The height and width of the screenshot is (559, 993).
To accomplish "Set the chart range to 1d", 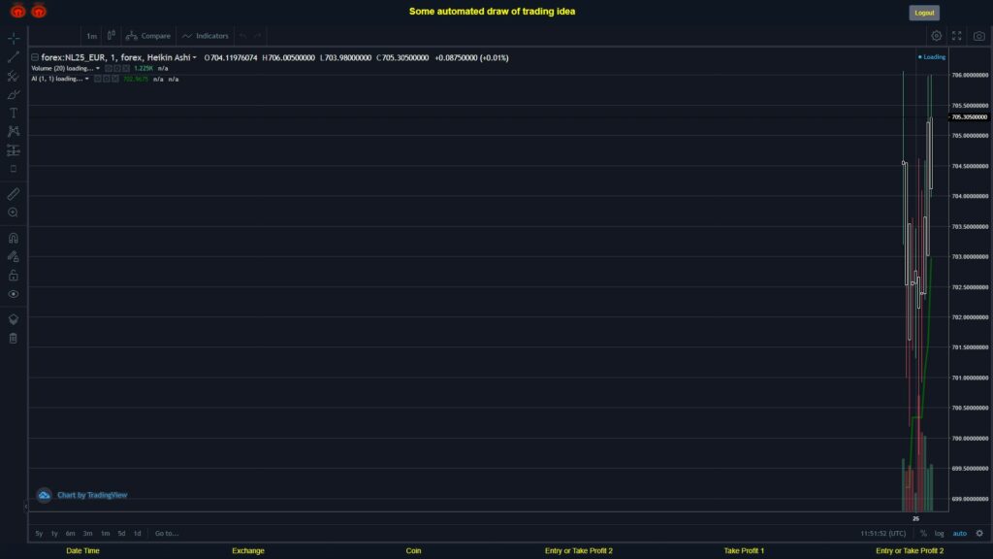I will pyautogui.click(x=137, y=534).
